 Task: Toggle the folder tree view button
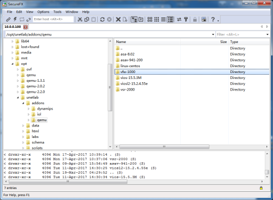tap(134, 19)
